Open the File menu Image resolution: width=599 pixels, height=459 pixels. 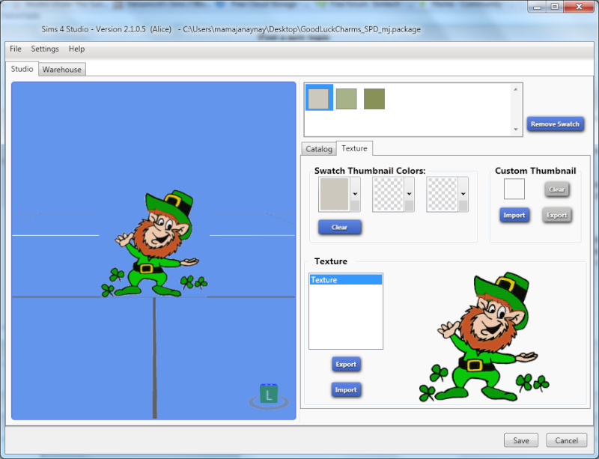[15, 49]
